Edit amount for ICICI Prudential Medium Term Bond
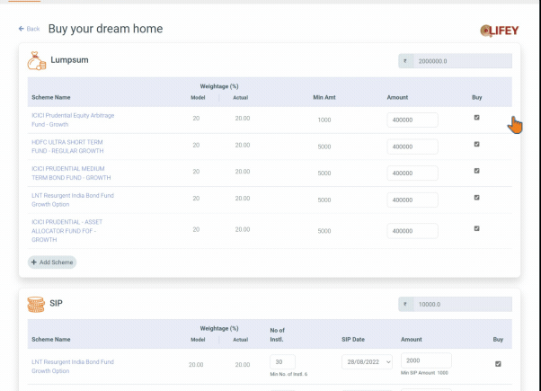The width and height of the screenshot is (541, 391). pos(412,173)
